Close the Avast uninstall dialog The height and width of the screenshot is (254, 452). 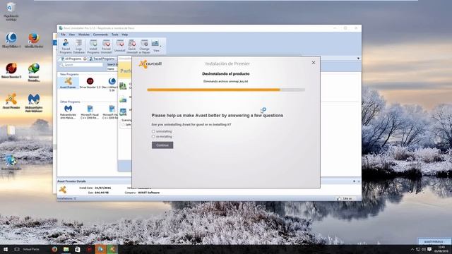click(314, 63)
